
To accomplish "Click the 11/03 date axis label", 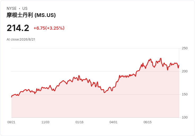I will pyautogui.click(x=45, y=122).
